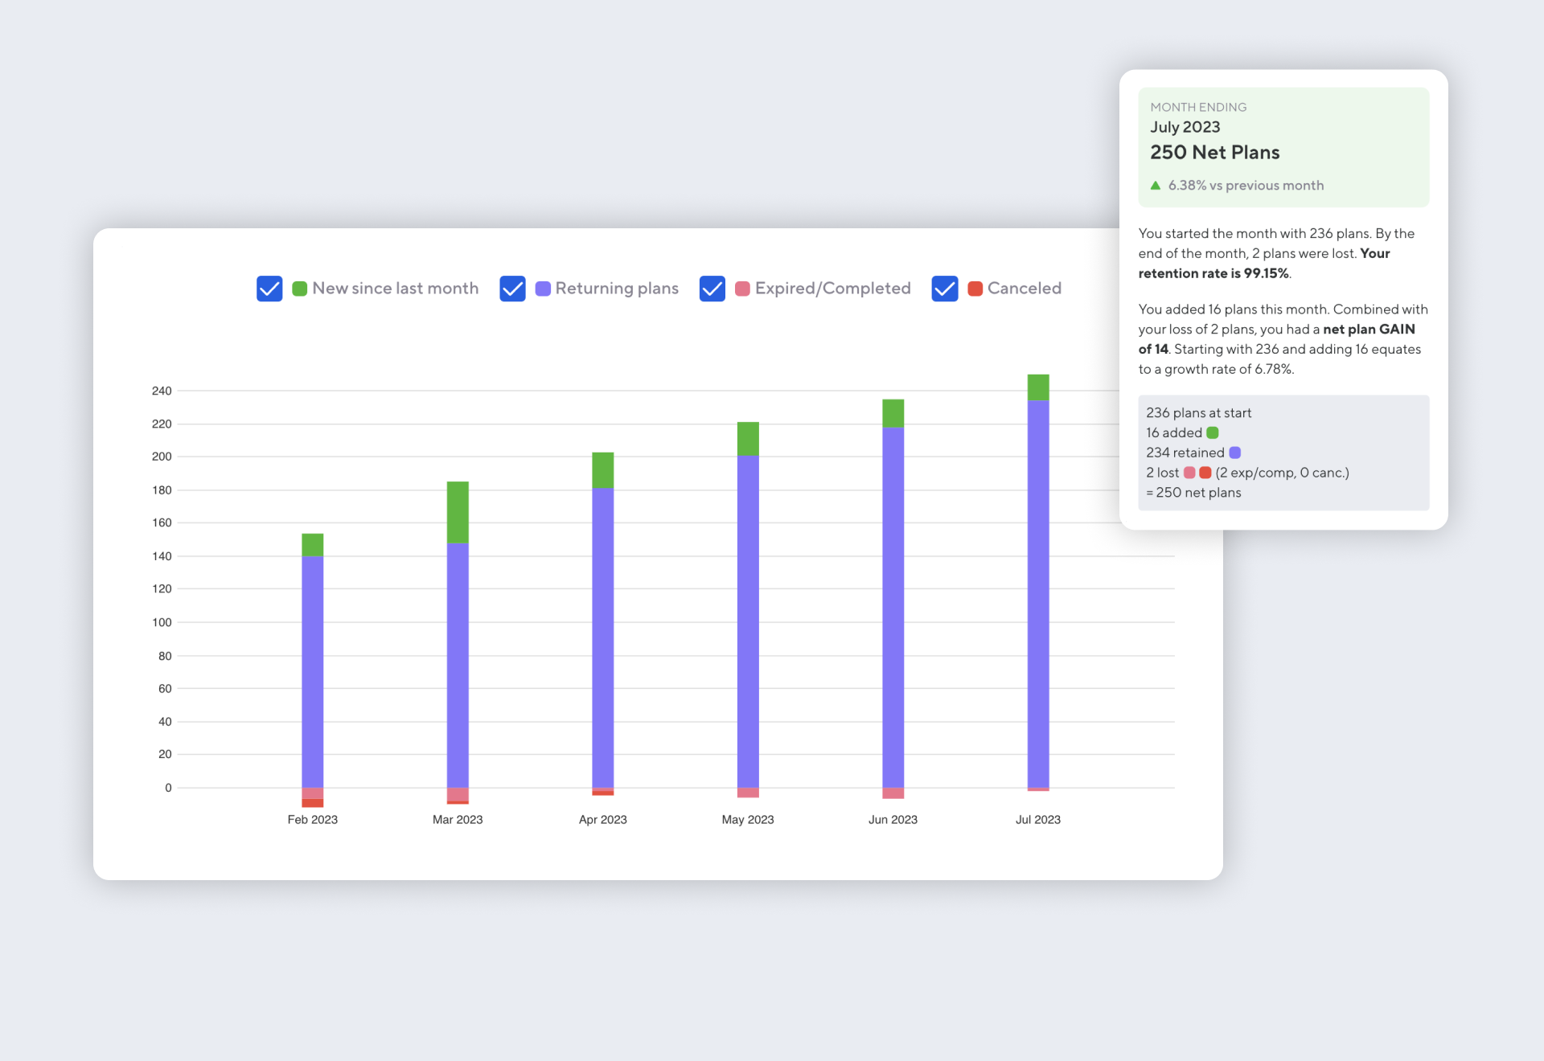Click the red 'Canceled' legend swatch
Image resolution: width=1544 pixels, height=1061 pixels.
pyautogui.click(x=975, y=288)
